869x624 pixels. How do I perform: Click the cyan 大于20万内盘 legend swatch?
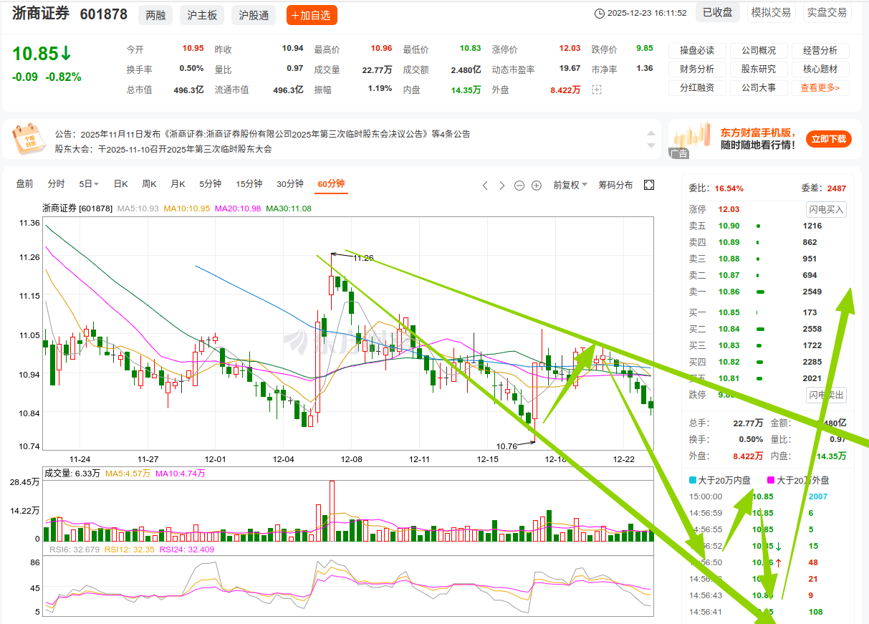tap(693, 480)
